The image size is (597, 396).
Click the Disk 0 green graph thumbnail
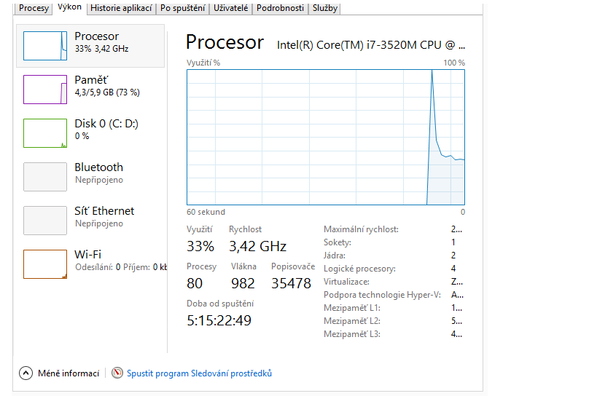45,133
